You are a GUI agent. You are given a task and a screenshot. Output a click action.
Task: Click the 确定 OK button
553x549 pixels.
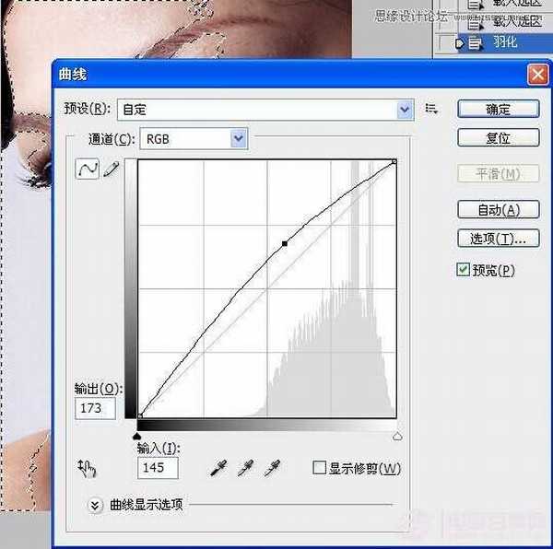[x=498, y=109]
